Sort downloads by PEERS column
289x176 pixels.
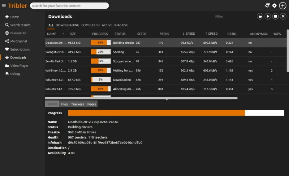point(164,34)
